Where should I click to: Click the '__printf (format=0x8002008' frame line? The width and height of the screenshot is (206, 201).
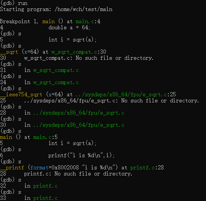pos(82,167)
